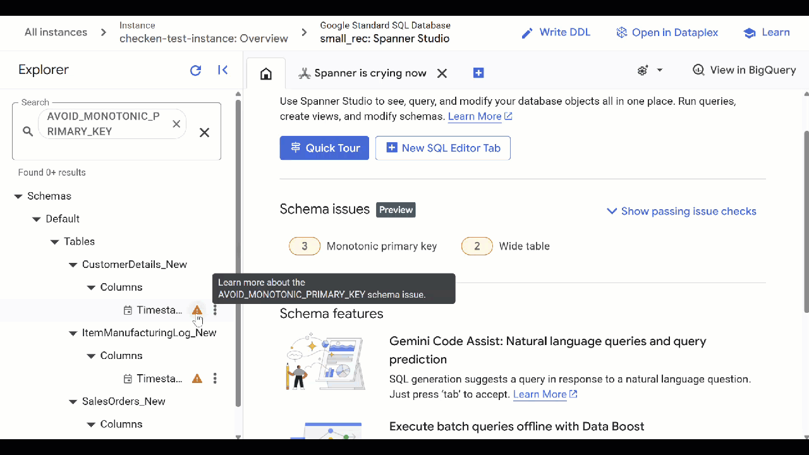The width and height of the screenshot is (809, 455).
Task: Click the Preview badge beside Schema issues
Action: tap(396, 210)
